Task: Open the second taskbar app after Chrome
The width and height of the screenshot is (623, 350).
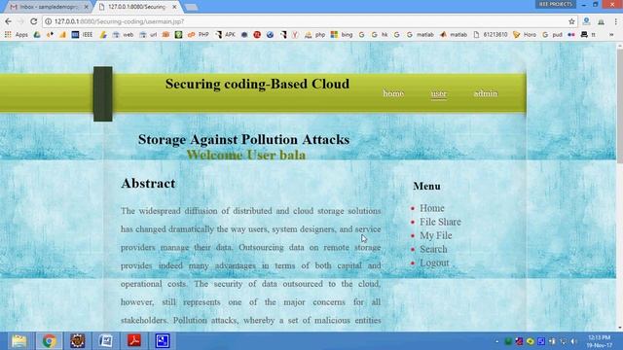Action: tap(106, 341)
